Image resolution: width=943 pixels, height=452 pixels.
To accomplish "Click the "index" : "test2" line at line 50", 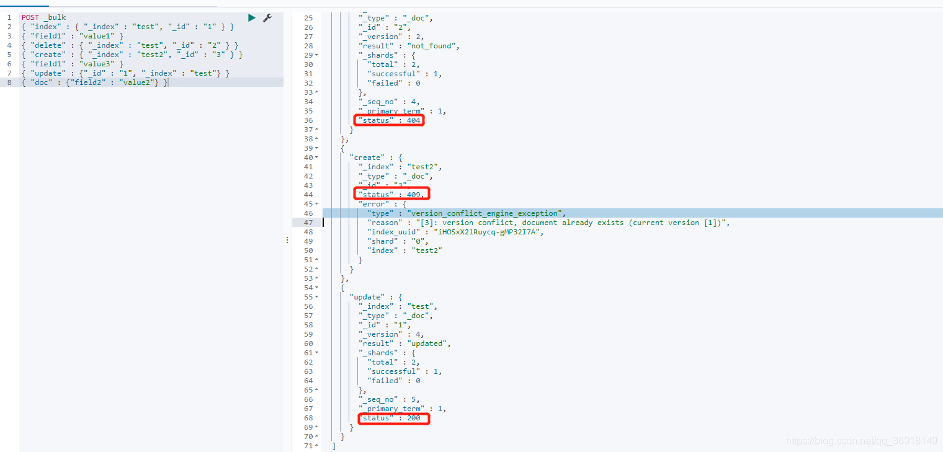I will 404,250.
